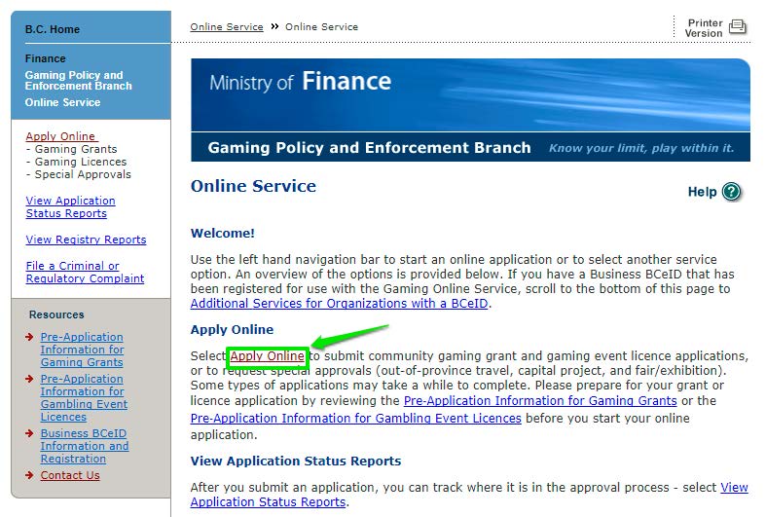This screenshot has width=766, height=517.
Task: Click the Resources heading
Action: (x=56, y=314)
